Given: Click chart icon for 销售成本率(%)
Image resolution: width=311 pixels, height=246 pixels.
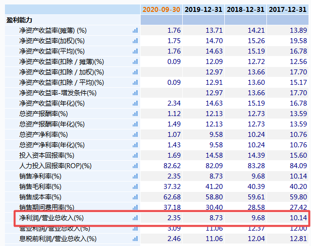Looking at the screenshot, I should tap(135, 197).
